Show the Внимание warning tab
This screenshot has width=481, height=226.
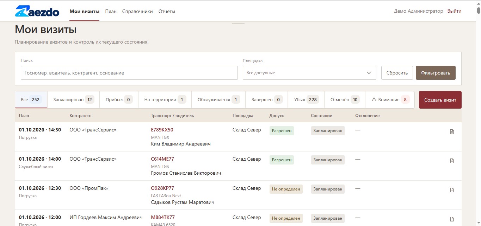tap(390, 100)
